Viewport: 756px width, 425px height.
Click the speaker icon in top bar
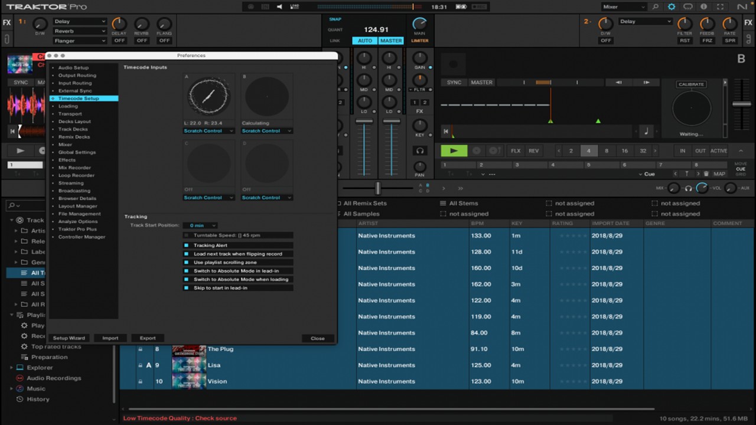pyautogui.click(x=279, y=6)
